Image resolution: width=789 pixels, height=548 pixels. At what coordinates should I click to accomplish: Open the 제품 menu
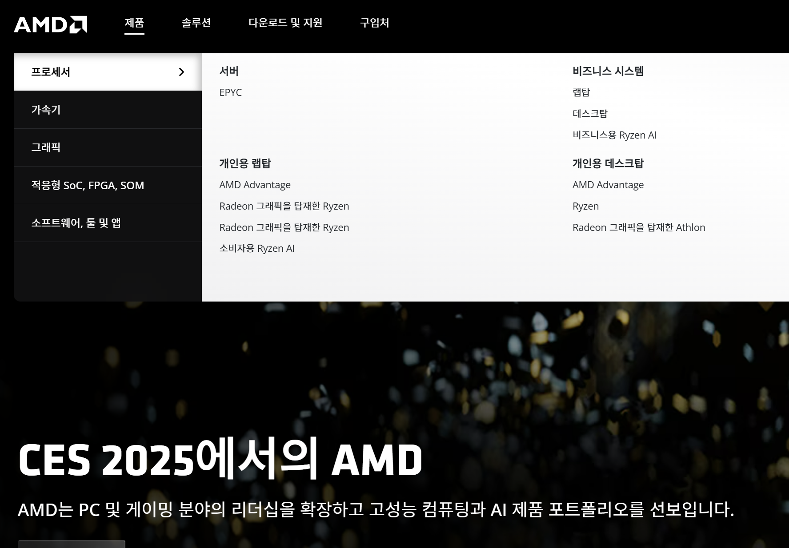pyautogui.click(x=134, y=23)
